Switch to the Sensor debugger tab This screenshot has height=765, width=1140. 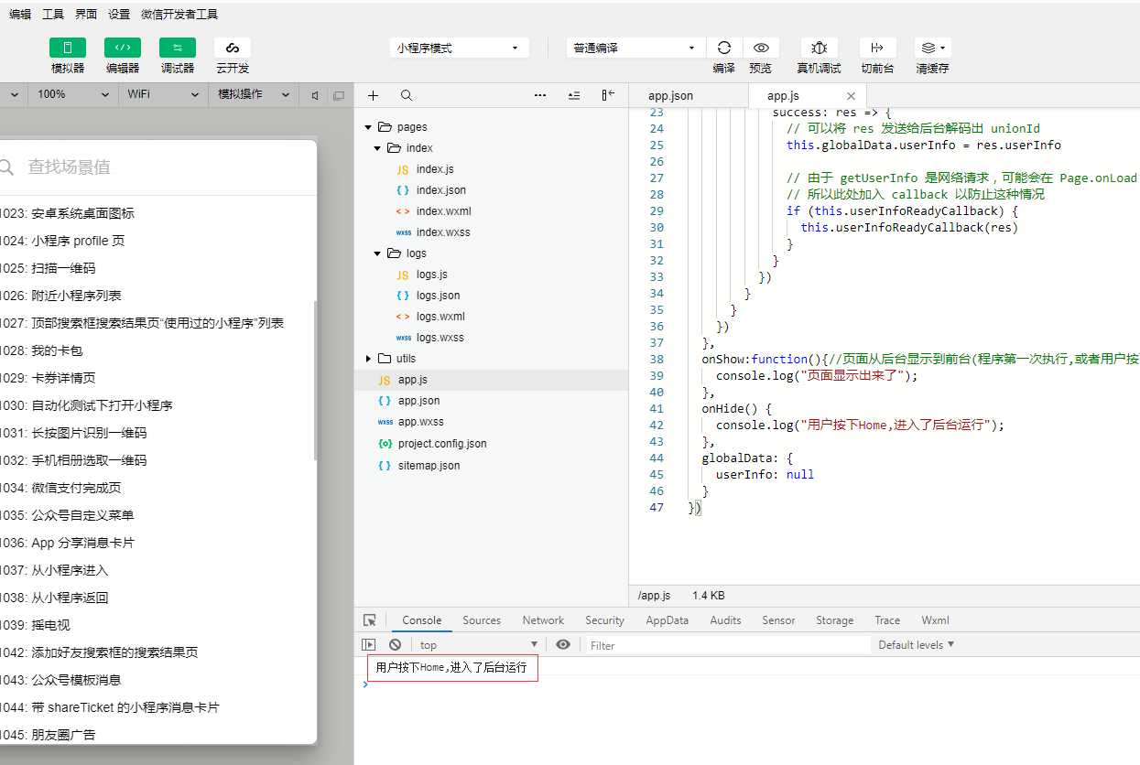coord(778,620)
